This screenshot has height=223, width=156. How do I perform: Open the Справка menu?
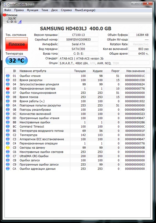[x=66, y=10]
